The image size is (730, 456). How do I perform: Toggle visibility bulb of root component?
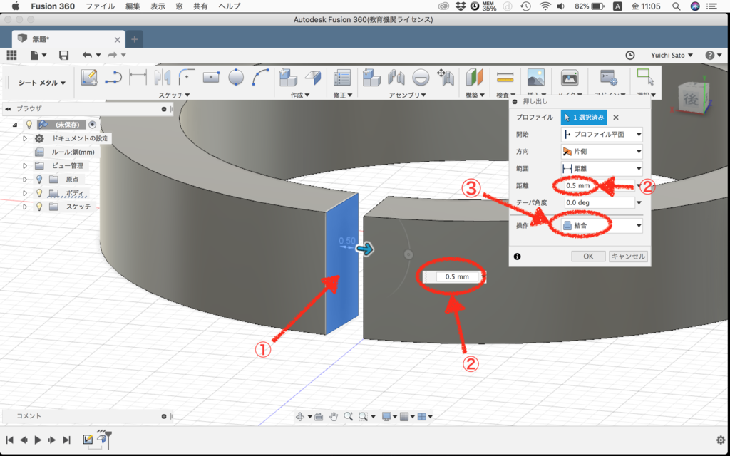[x=29, y=125]
